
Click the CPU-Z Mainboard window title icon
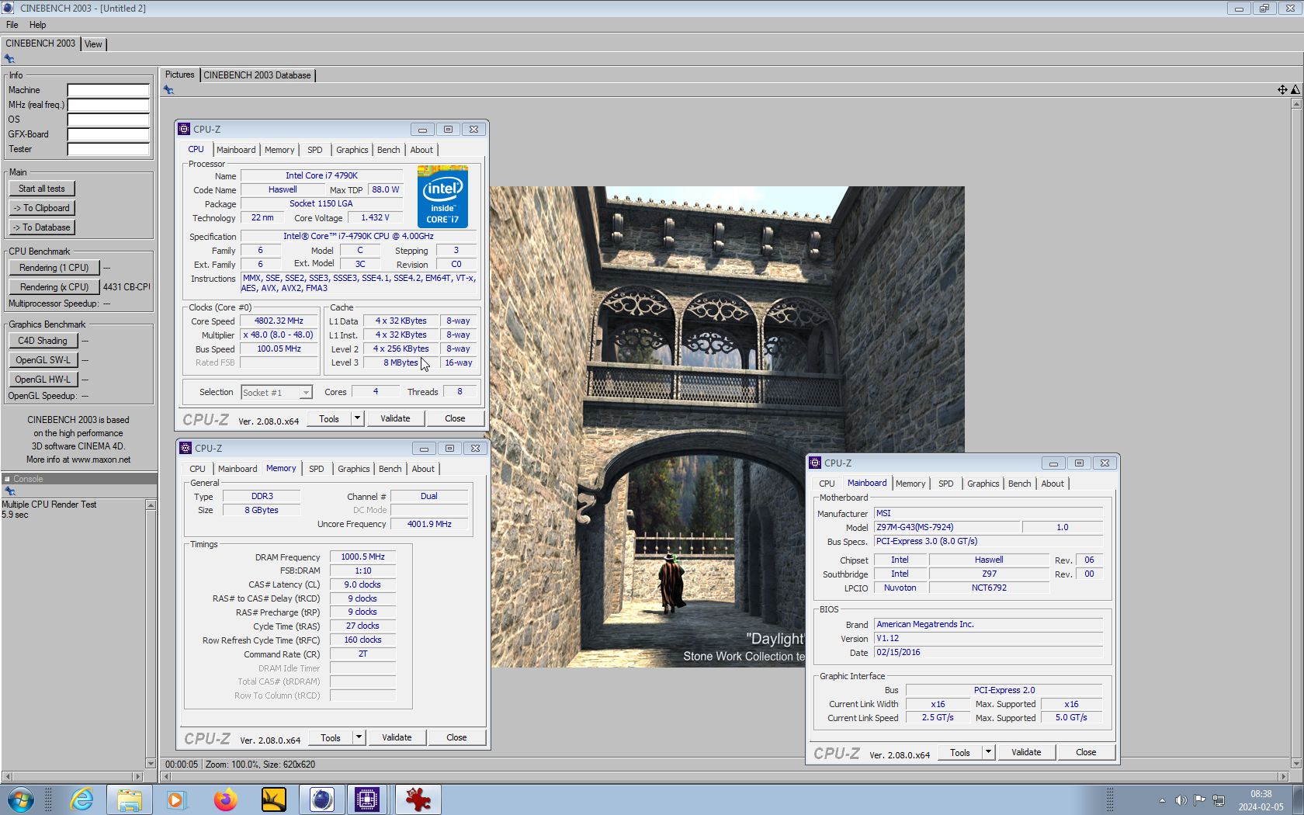pos(815,463)
